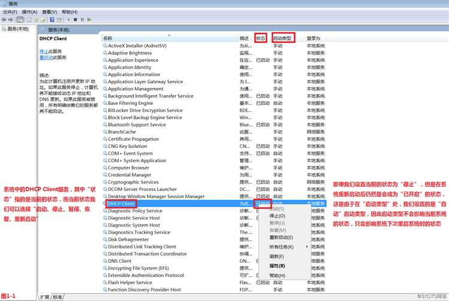449x301 pixels.
Task: Select DCOM Server Process Launcher
Action: click(x=142, y=189)
